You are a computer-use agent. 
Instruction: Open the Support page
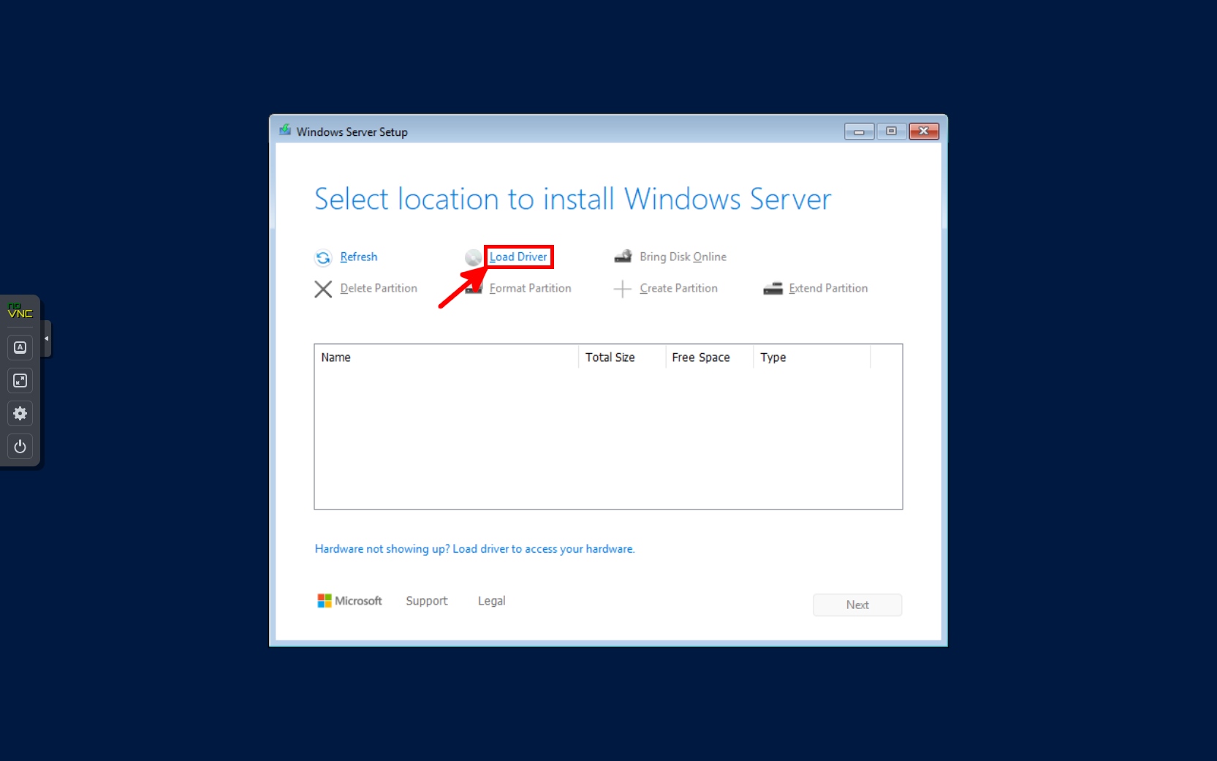coord(426,600)
